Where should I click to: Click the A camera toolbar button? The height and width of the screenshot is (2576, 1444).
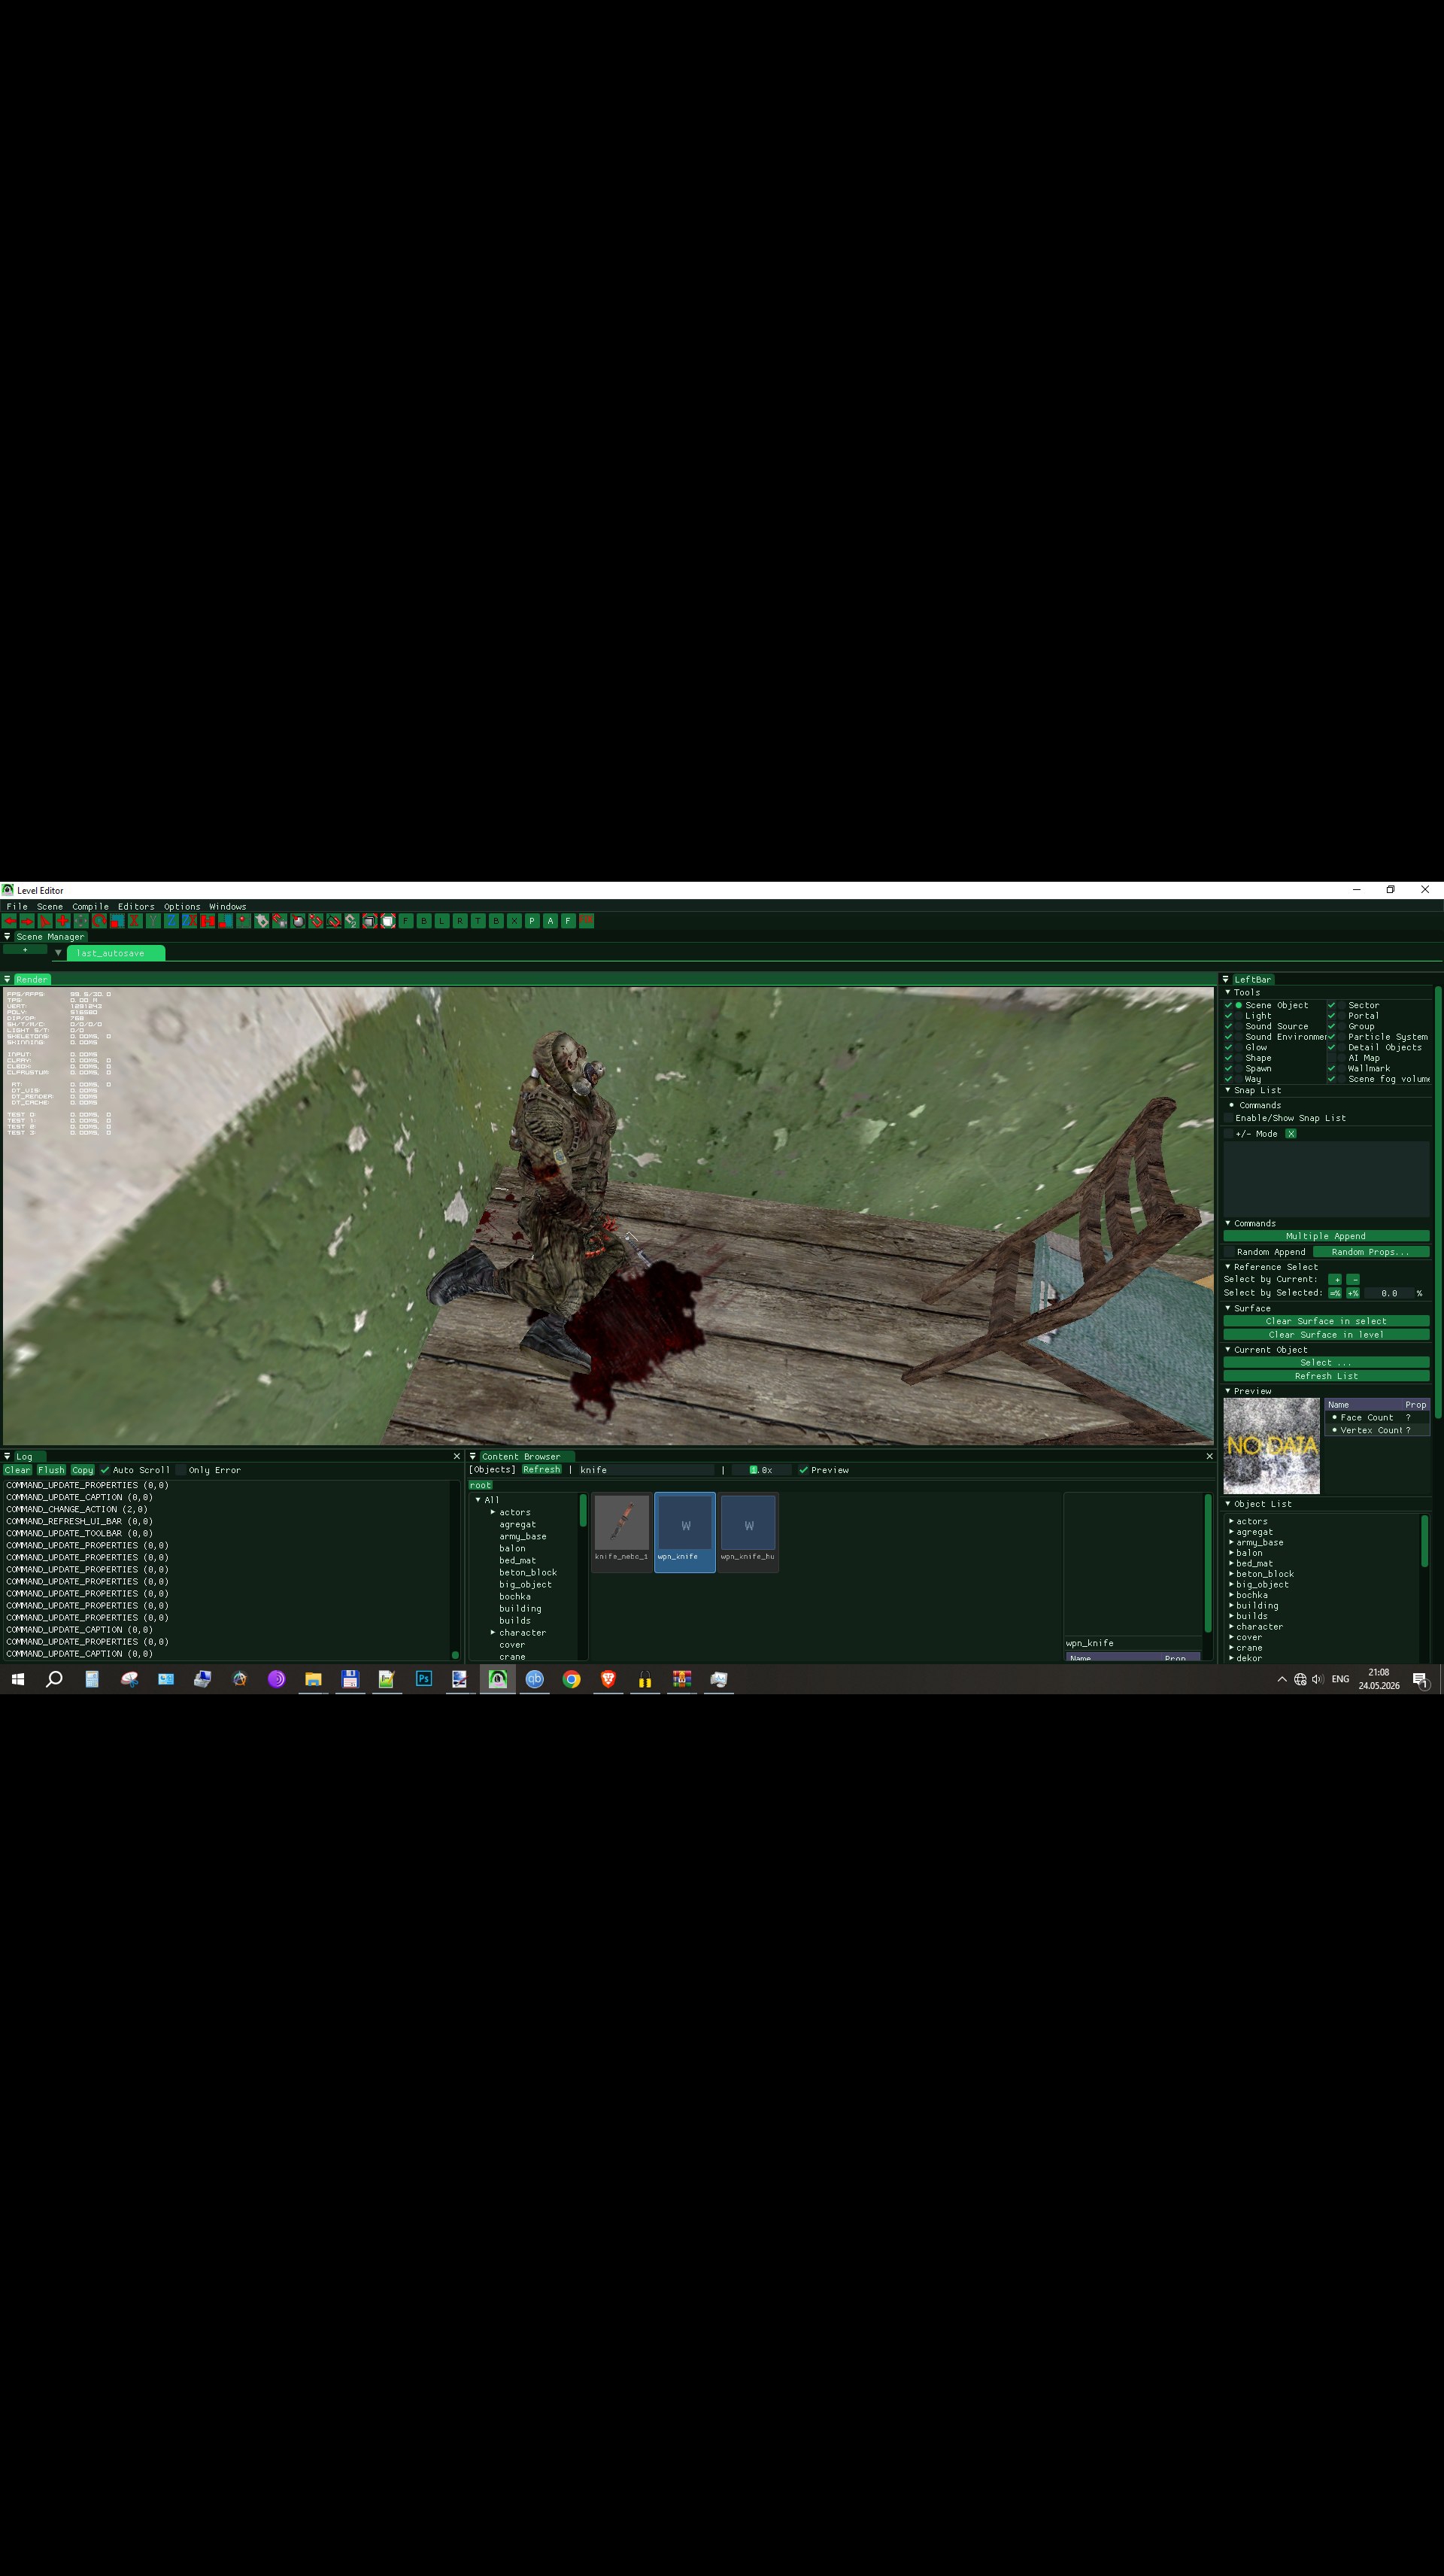coord(550,920)
